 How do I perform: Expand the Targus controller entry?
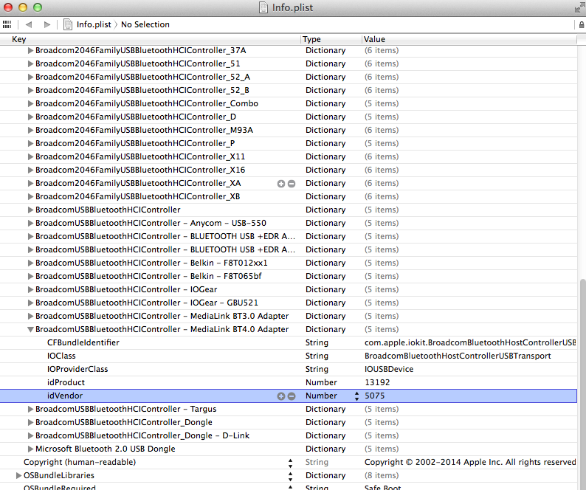[x=31, y=409]
